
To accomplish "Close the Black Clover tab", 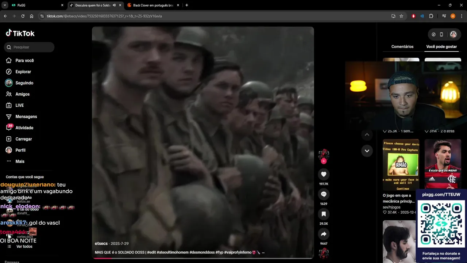I will coord(178,5).
